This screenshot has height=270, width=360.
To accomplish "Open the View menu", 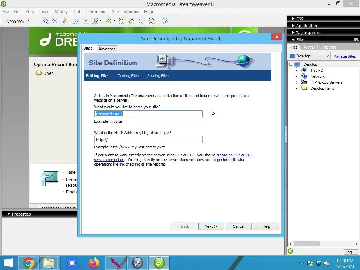I will [x=30, y=12].
